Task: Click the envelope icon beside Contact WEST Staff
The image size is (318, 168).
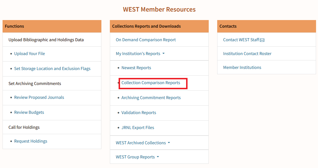Action: pos(262,40)
